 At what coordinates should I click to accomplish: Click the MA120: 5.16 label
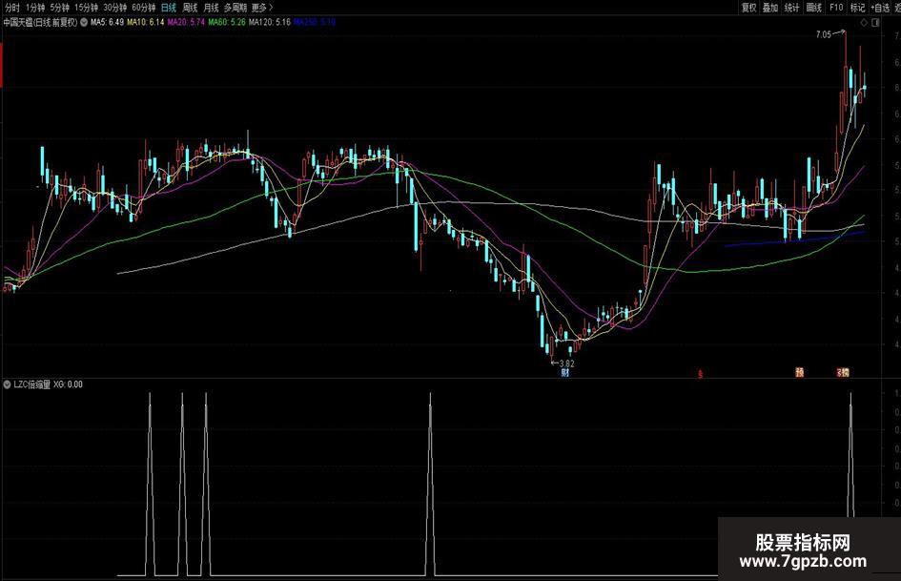click(x=270, y=23)
